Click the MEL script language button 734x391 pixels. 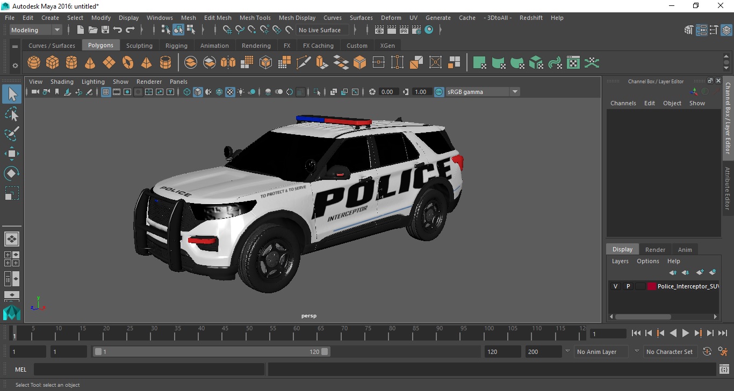pos(21,370)
